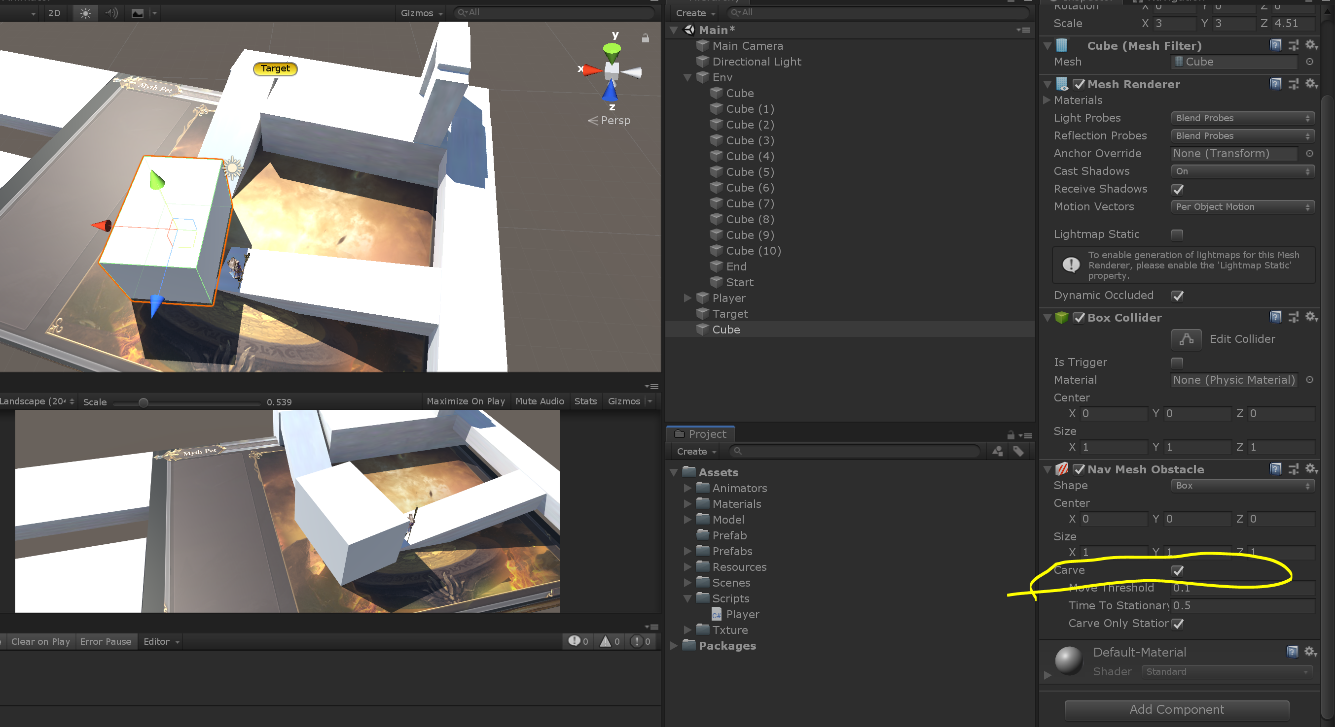Click the Player C# script icon

(716, 615)
